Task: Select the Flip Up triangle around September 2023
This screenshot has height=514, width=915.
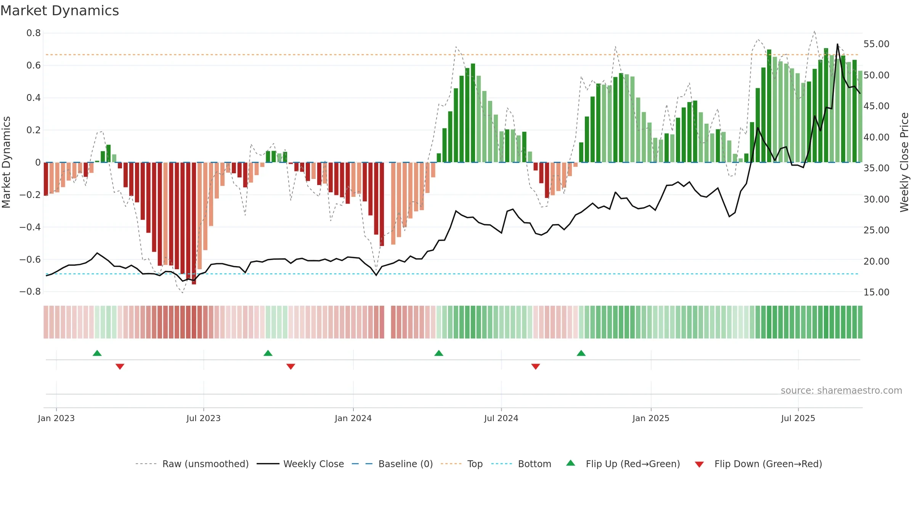Action: (x=268, y=353)
